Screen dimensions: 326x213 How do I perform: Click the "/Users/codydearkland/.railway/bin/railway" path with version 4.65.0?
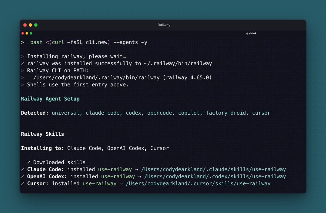point(123,78)
